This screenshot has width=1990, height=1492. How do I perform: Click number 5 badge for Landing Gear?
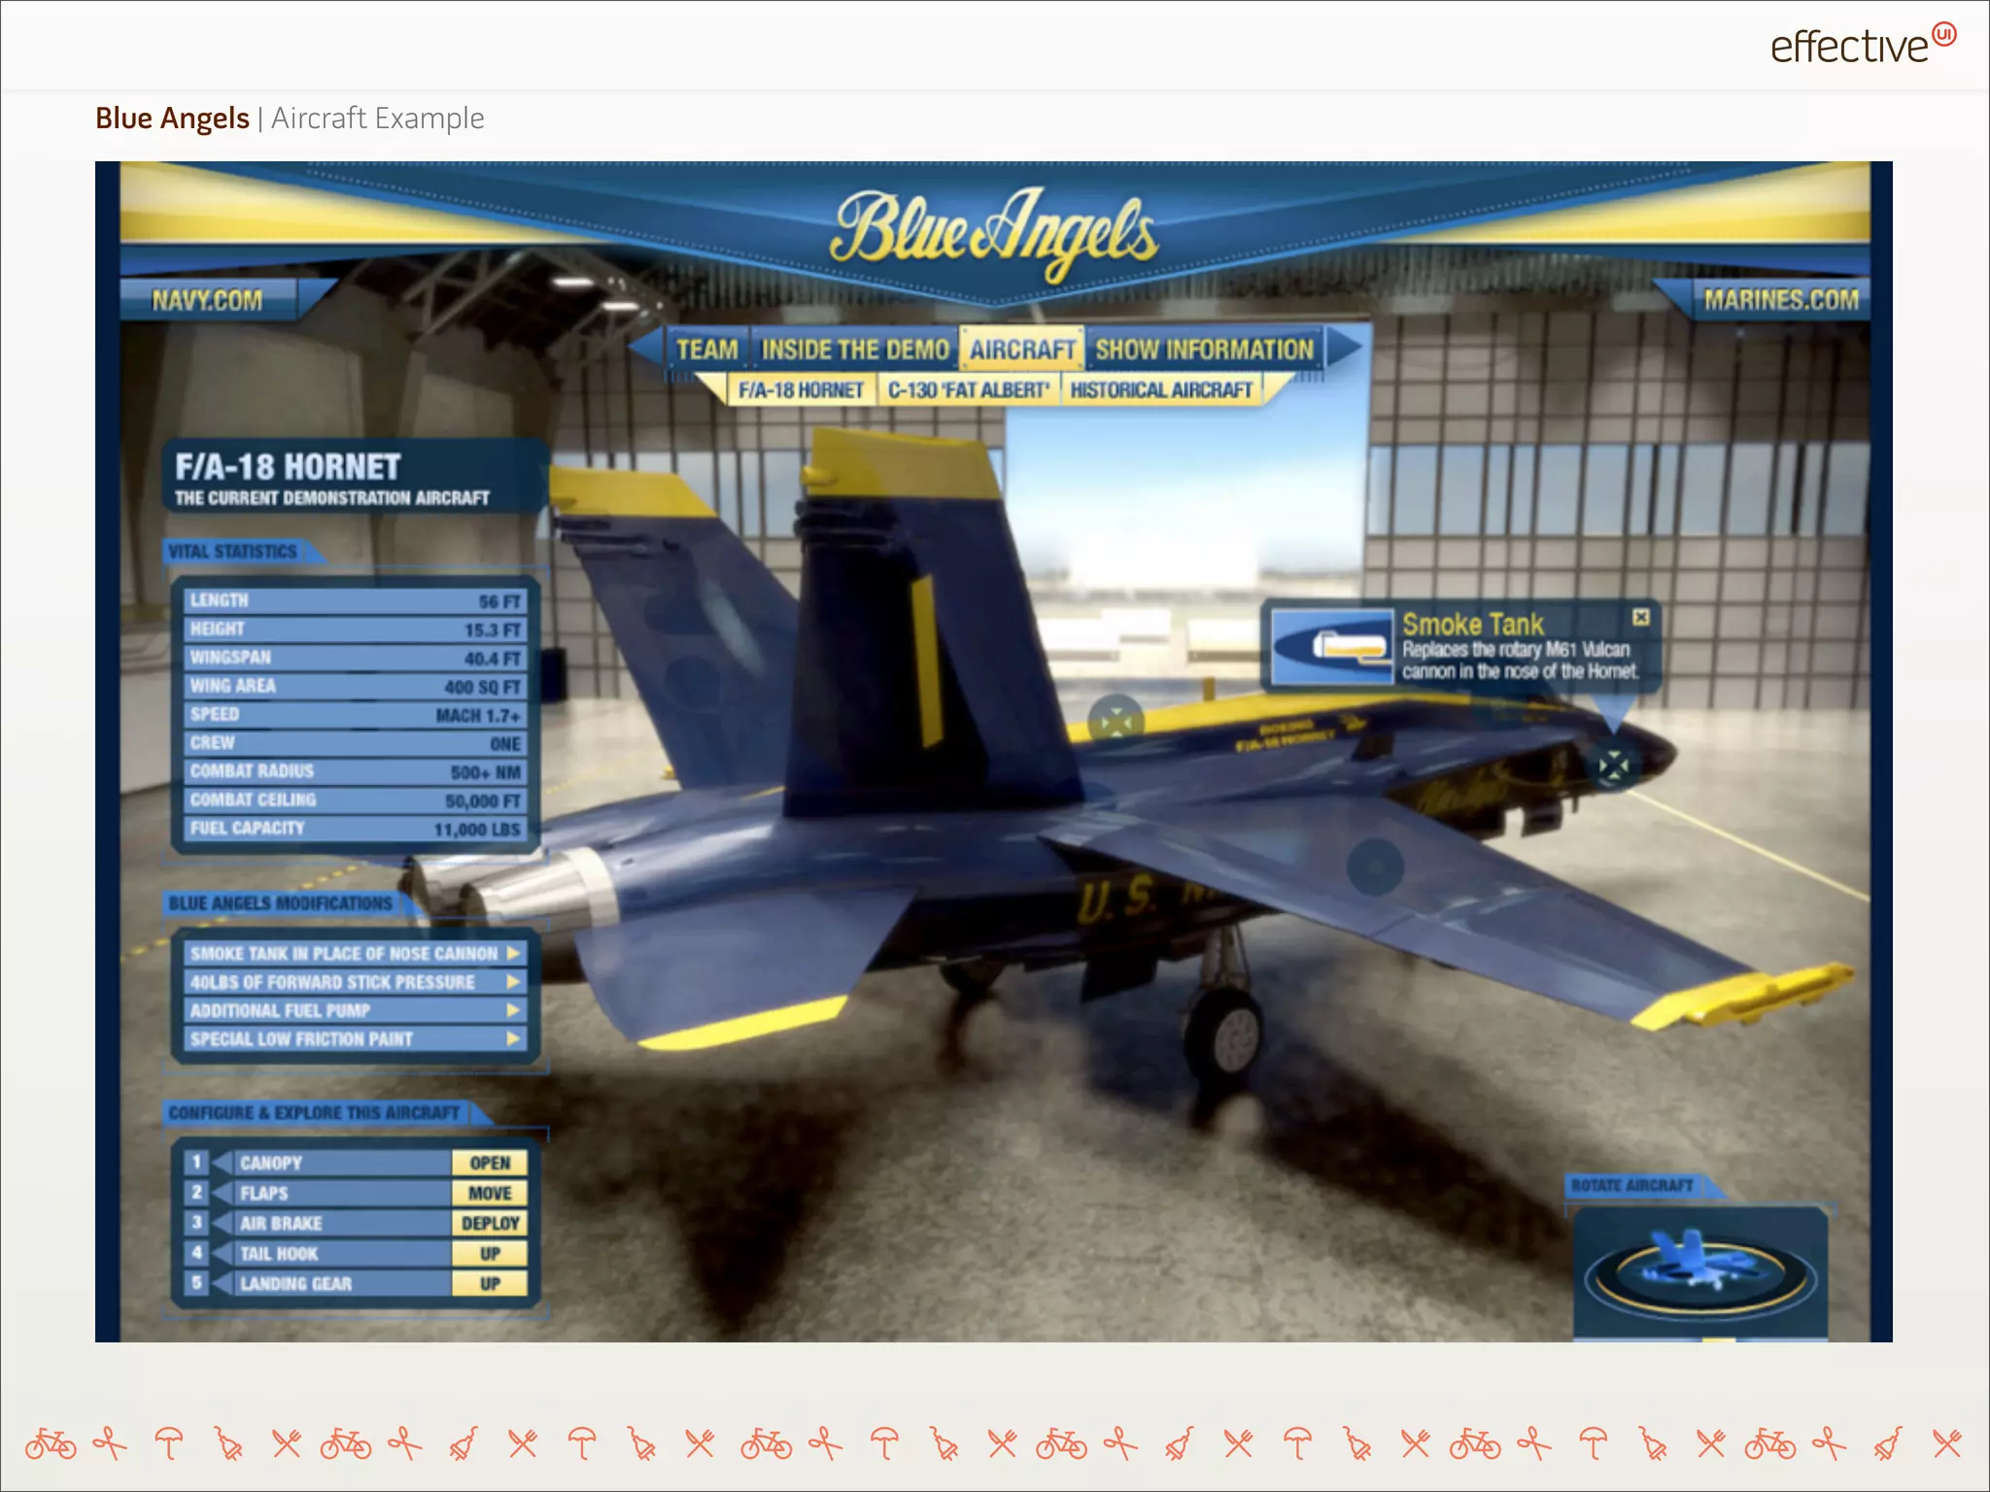pos(196,1282)
